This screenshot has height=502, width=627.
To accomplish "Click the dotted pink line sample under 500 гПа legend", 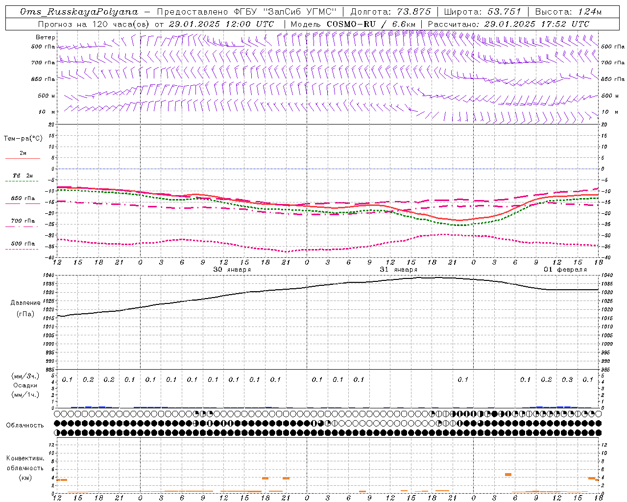I will (22, 249).
